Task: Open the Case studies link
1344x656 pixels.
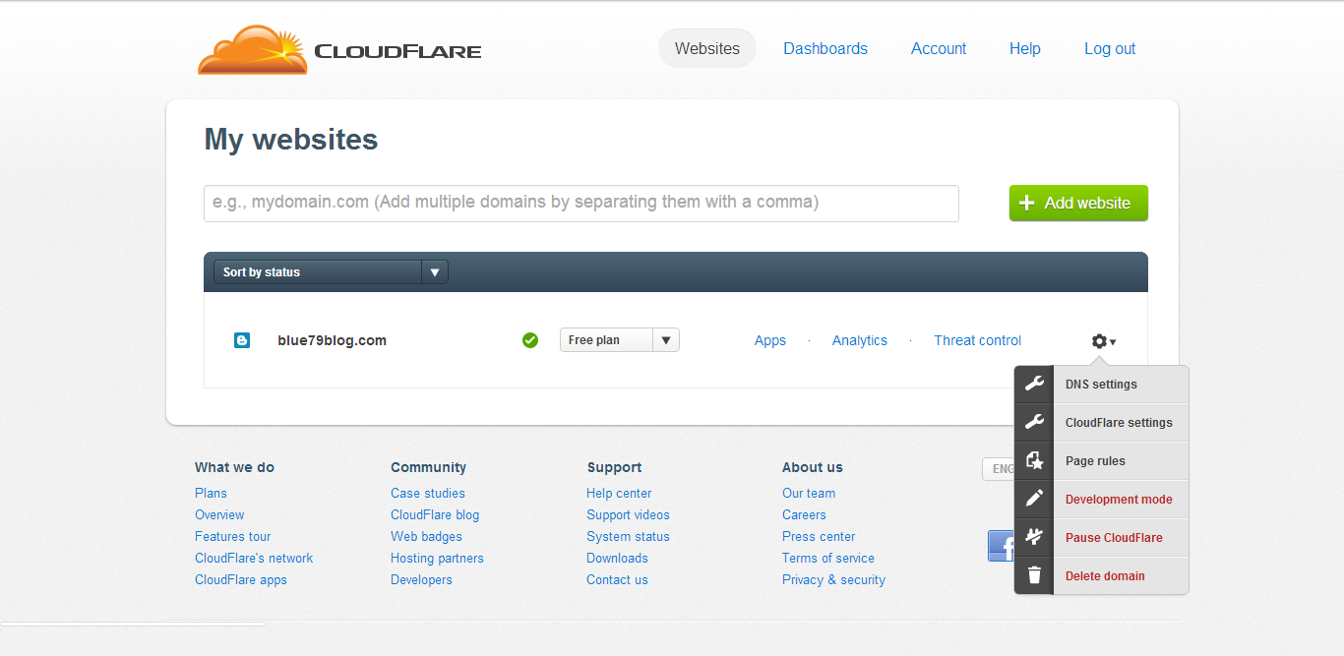Action: pyautogui.click(x=428, y=493)
